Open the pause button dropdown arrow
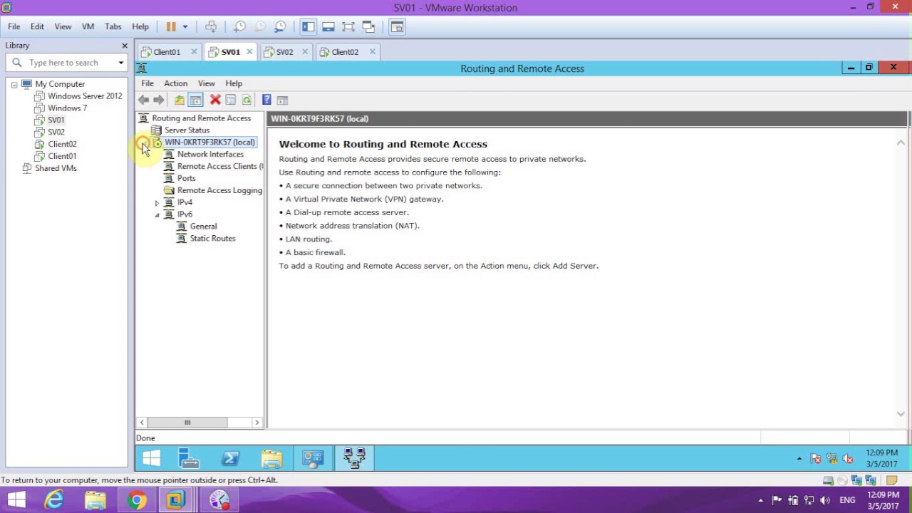The height and width of the screenshot is (513, 912). tap(185, 26)
